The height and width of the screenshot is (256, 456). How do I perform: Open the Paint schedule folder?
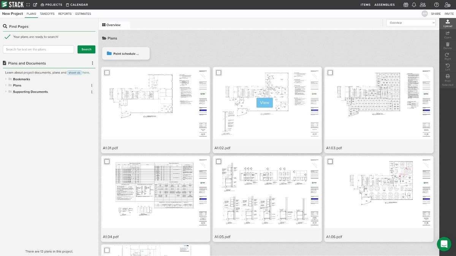[126, 53]
